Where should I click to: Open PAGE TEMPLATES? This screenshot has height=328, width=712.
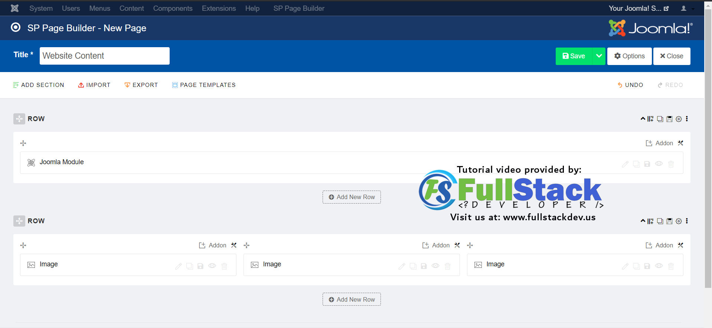(204, 85)
